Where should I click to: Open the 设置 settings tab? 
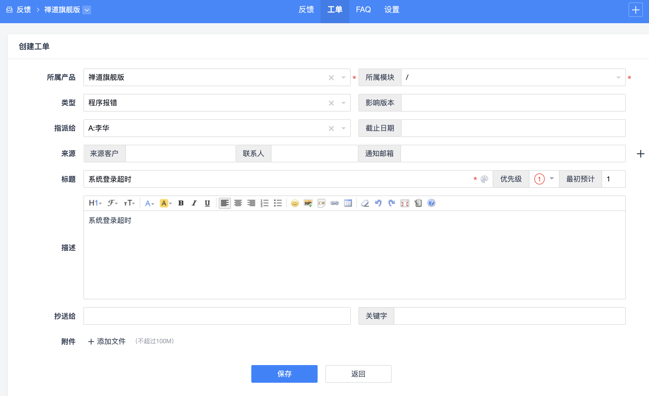(x=392, y=10)
